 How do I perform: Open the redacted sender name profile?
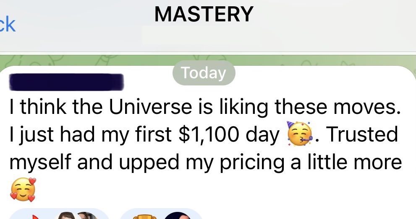67,82
